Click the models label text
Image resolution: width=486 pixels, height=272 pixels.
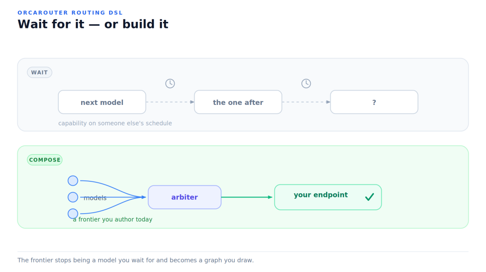click(x=95, y=198)
